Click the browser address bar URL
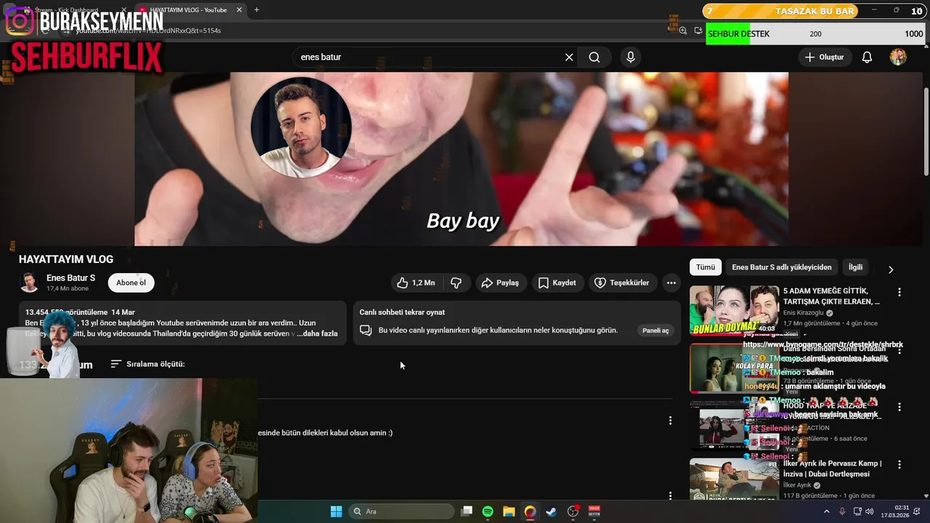This screenshot has height=523, width=930. [149, 31]
